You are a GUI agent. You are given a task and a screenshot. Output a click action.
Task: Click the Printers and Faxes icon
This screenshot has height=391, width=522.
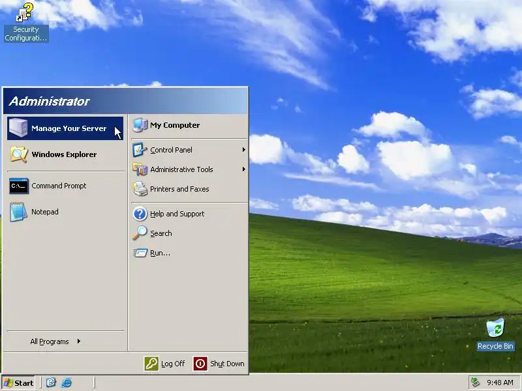(140, 189)
